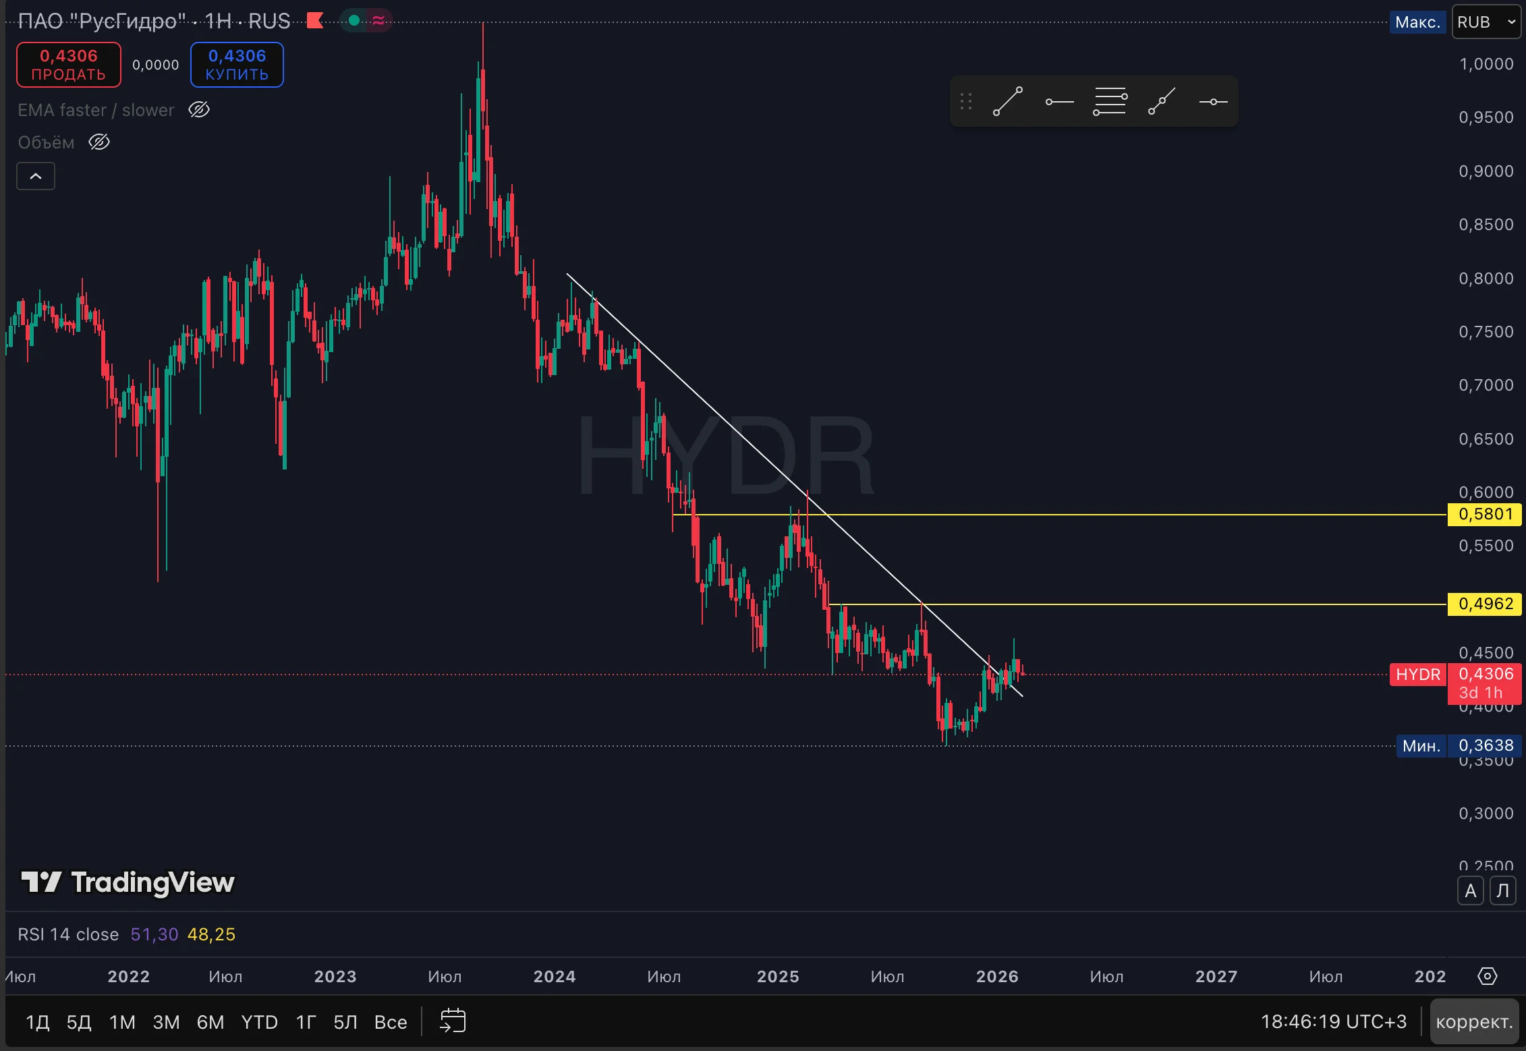Toggle auto scale with the A button

(x=1471, y=891)
